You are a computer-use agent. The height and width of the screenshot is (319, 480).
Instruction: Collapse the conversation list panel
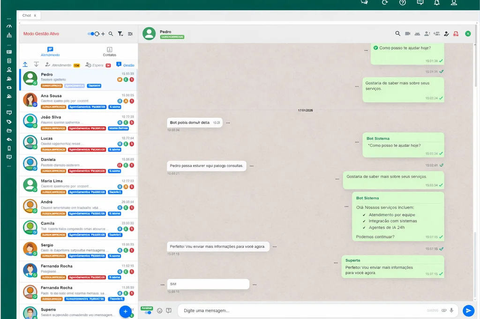click(130, 34)
